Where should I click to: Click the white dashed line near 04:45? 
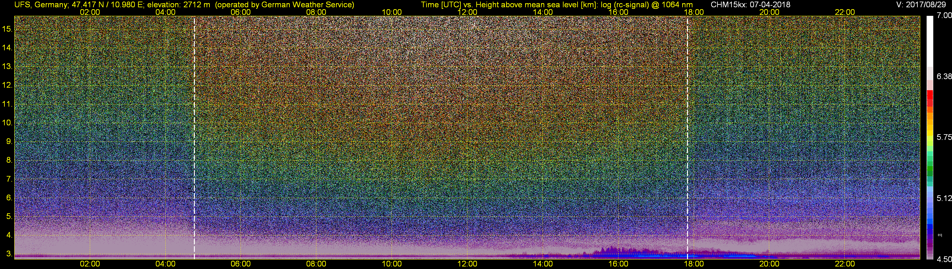[x=194, y=137]
